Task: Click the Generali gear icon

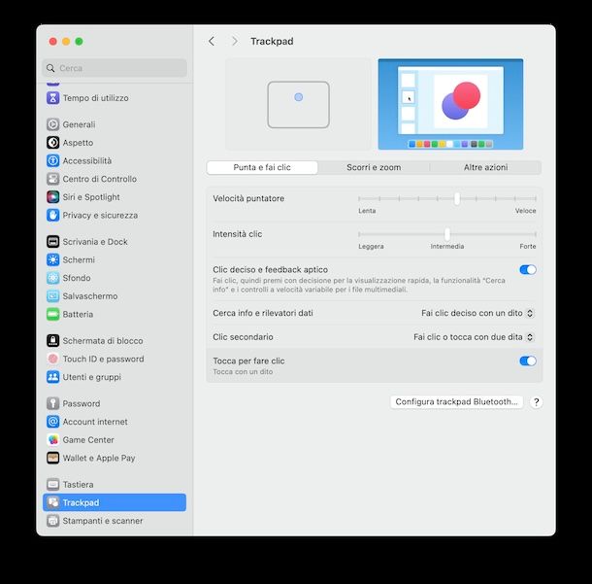Action: click(52, 124)
